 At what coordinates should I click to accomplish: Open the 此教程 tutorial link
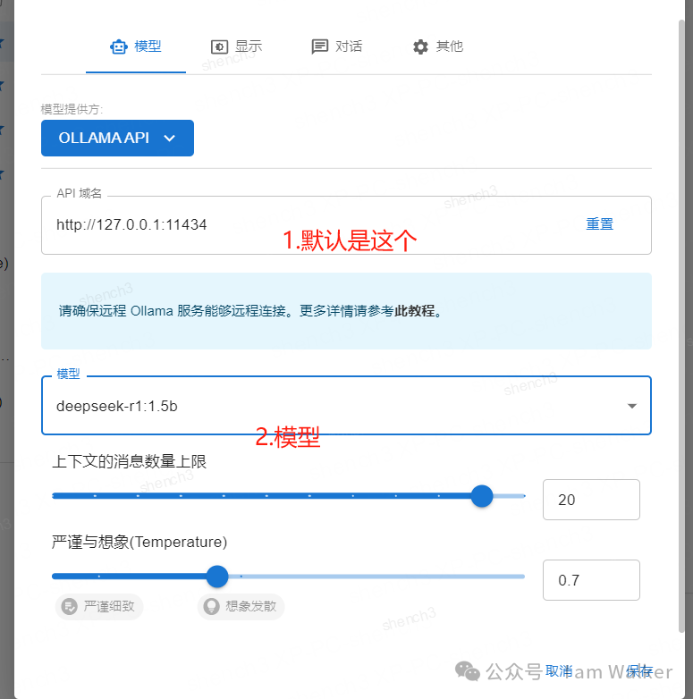pyautogui.click(x=414, y=311)
